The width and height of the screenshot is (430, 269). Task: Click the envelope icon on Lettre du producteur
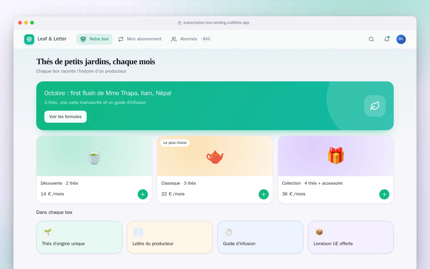(x=138, y=232)
